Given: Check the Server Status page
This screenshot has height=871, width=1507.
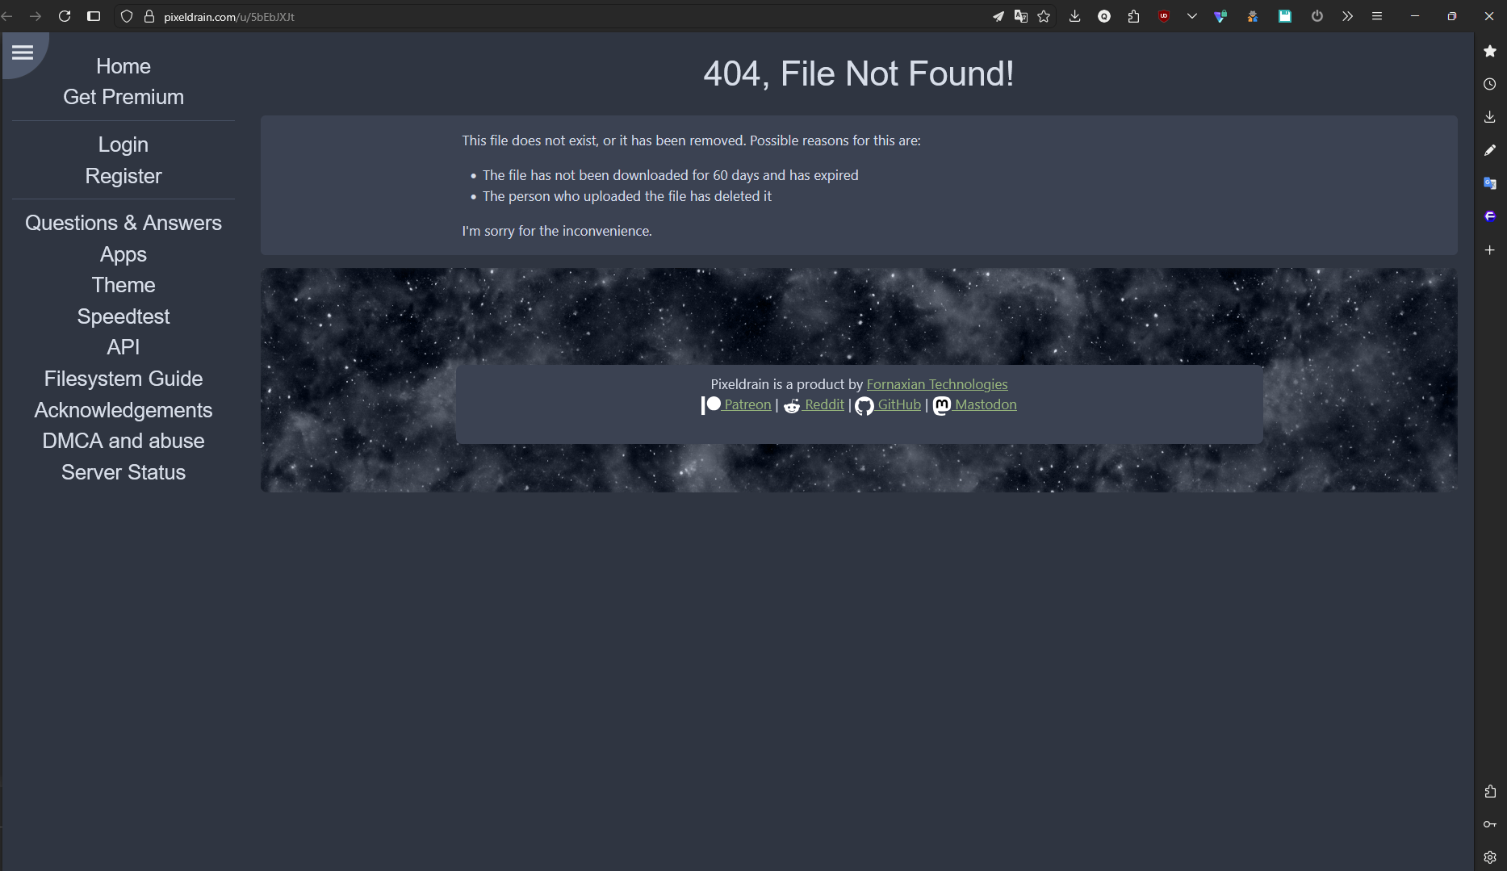Looking at the screenshot, I should point(123,472).
